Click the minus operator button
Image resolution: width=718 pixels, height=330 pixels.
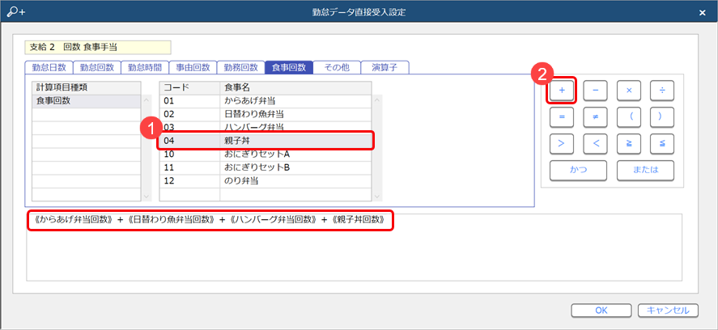pyautogui.click(x=595, y=90)
